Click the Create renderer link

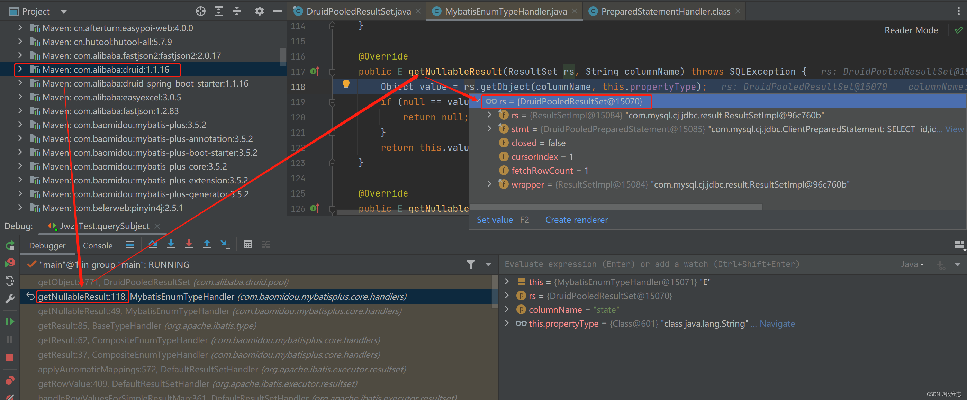coord(576,220)
